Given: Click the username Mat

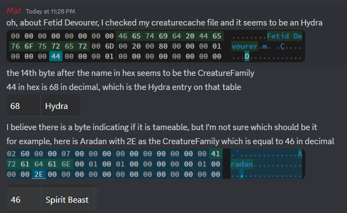Looking at the screenshot, I should (14, 11).
